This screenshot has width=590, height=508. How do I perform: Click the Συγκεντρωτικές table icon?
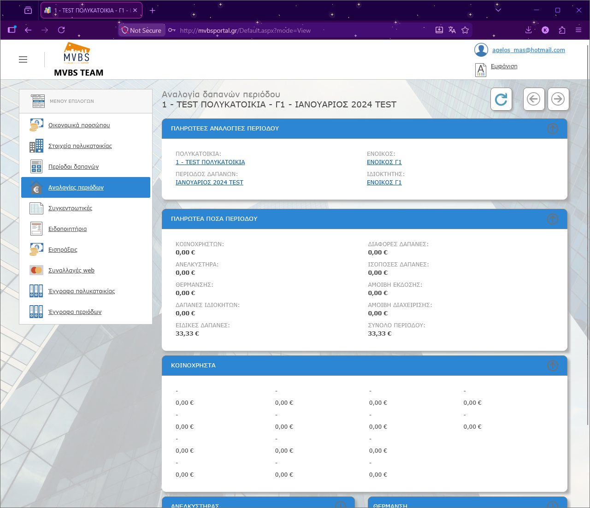[x=36, y=208]
